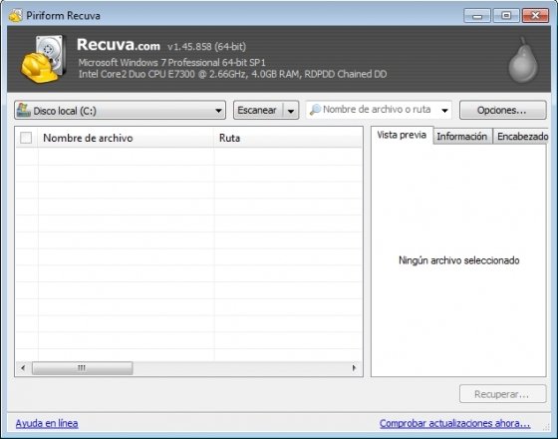This screenshot has height=439, width=558.
Task: Click the Recuva title bar app icon
Action: point(16,16)
